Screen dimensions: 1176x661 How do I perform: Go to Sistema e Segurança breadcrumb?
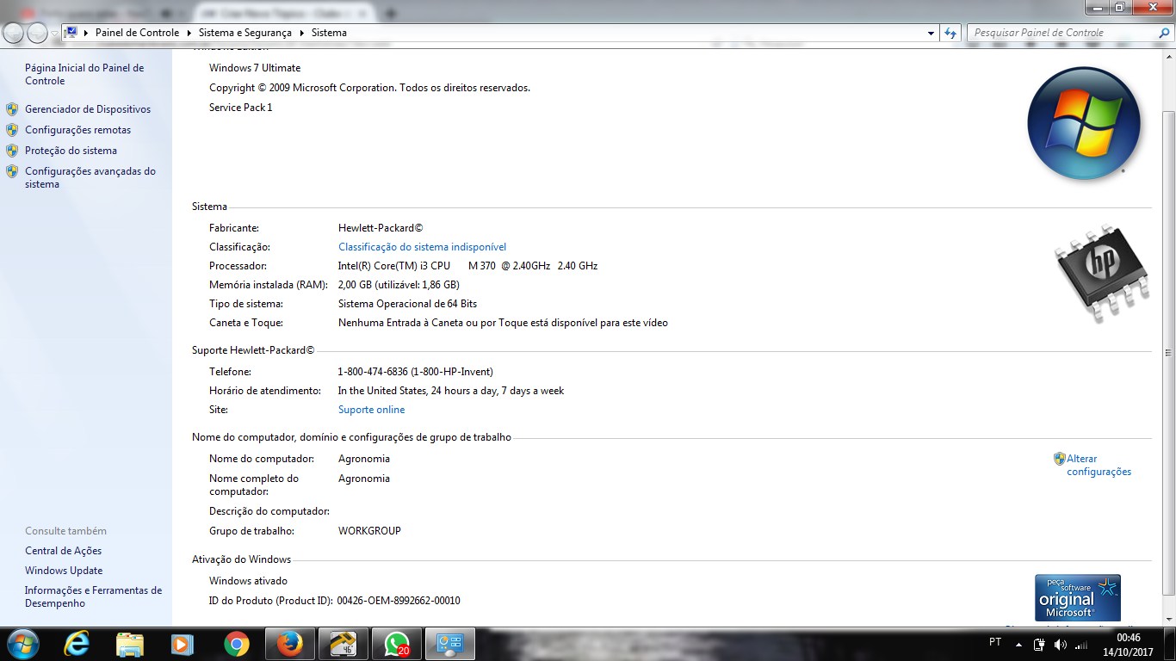(x=245, y=33)
